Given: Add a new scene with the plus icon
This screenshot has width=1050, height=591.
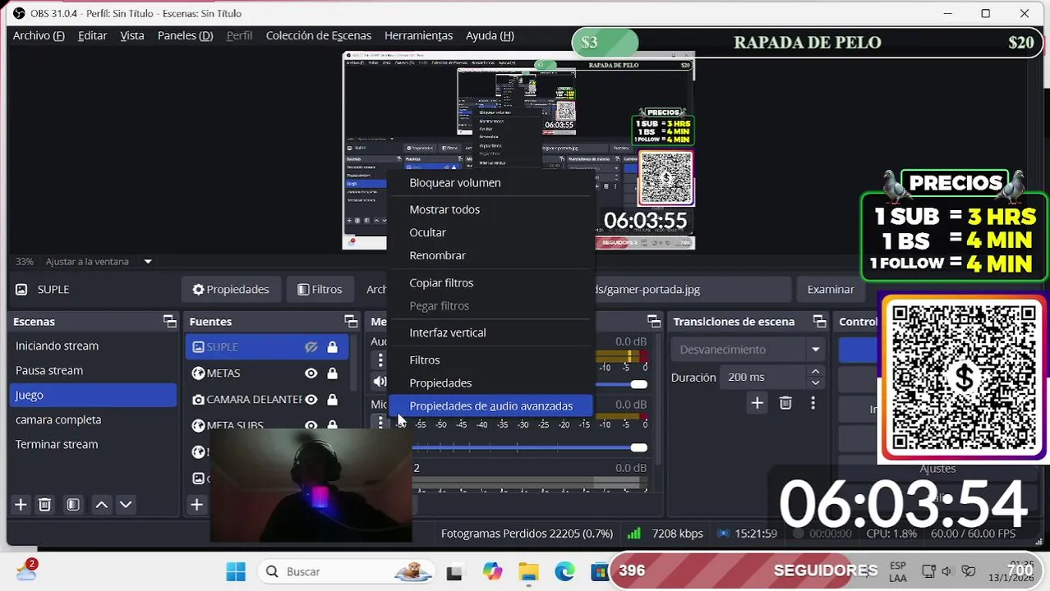Looking at the screenshot, I should click(x=21, y=505).
